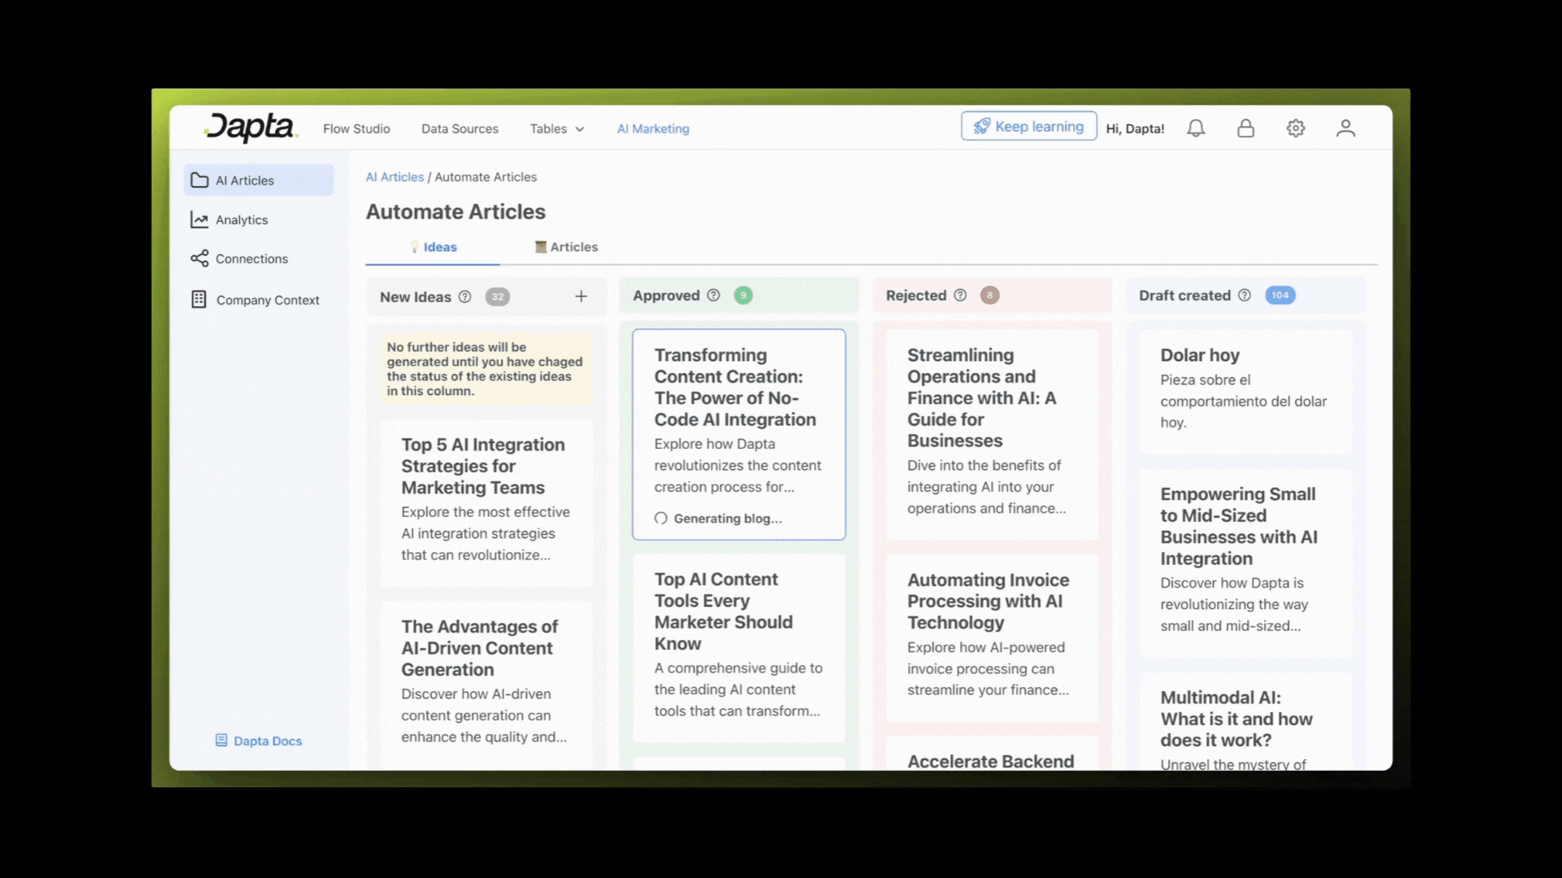Open Analytics in the sidebar
The height and width of the screenshot is (878, 1562).
click(242, 219)
